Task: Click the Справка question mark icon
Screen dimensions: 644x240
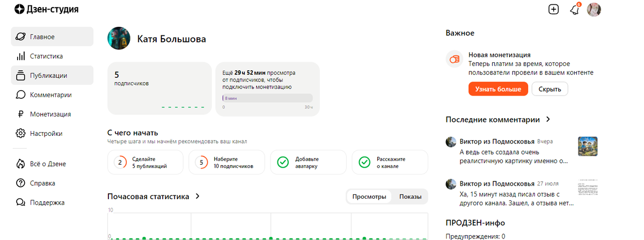Action: 21,183
